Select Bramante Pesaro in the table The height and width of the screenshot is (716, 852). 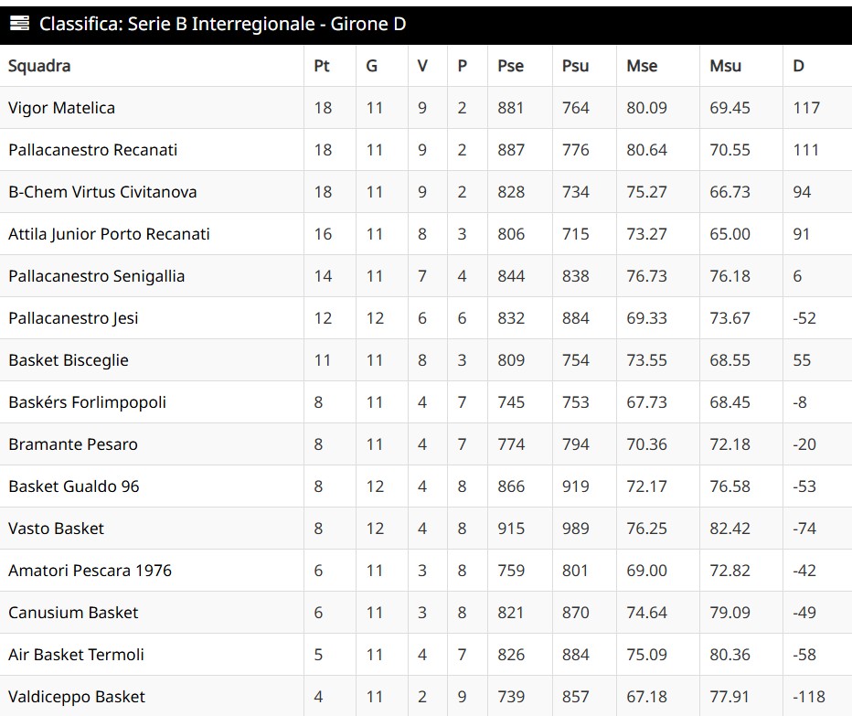point(73,444)
